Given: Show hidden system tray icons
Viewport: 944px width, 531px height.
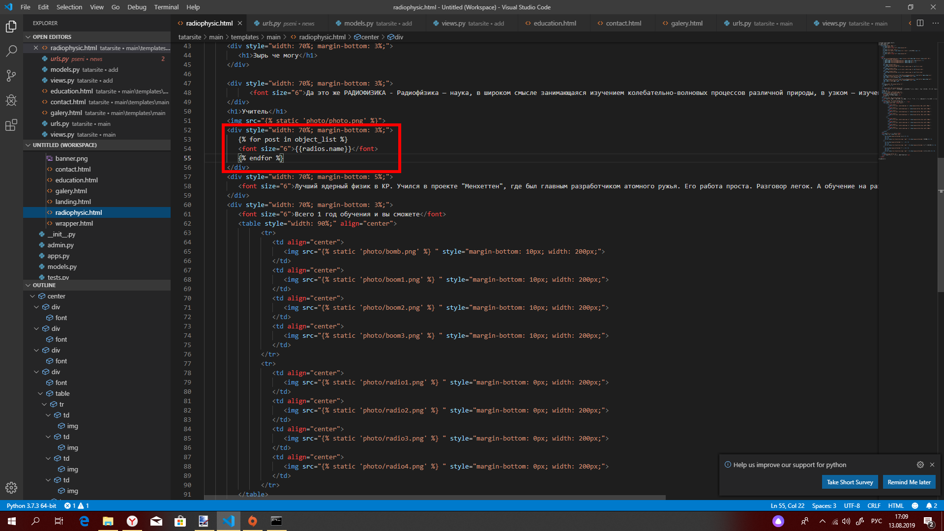Looking at the screenshot, I should tap(822, 521).
